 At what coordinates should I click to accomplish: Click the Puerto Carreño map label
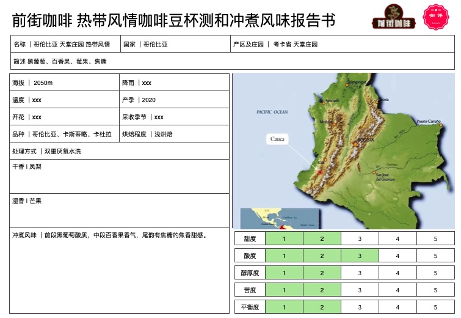coord(429,121)
